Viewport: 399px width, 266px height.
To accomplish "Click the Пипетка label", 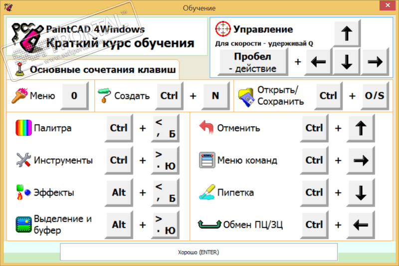I will pos(235,193).
